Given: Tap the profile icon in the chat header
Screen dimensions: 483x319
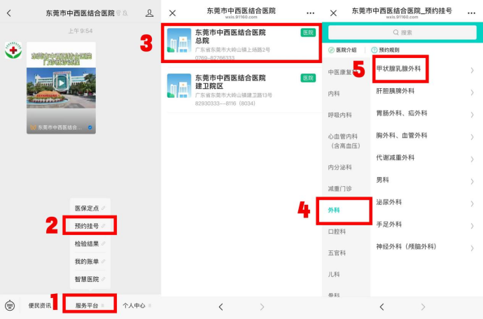Looking at the screenshot, I should coord(149,13).
